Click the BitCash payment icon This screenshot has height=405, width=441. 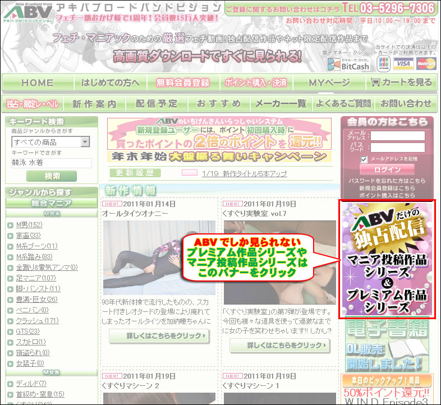pos(349,65)
